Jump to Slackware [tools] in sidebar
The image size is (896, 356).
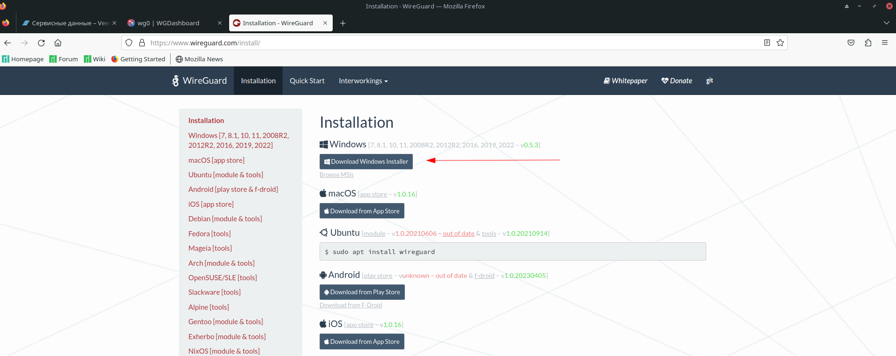click(x=215, y=292)
